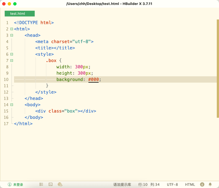Click the user login avatar icon
This screenshot has height=188, width=219.
(x=10, y=184)
